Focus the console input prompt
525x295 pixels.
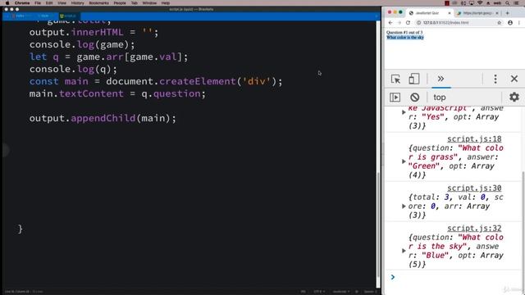pyautogui.click(x=455, y=277)
